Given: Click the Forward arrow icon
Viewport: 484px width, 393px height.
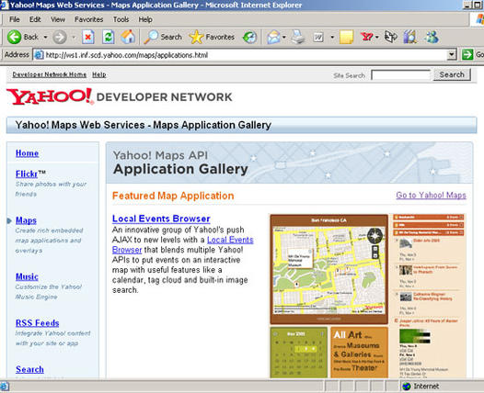Looking at the screenshot, I should (x=59, y=38).
